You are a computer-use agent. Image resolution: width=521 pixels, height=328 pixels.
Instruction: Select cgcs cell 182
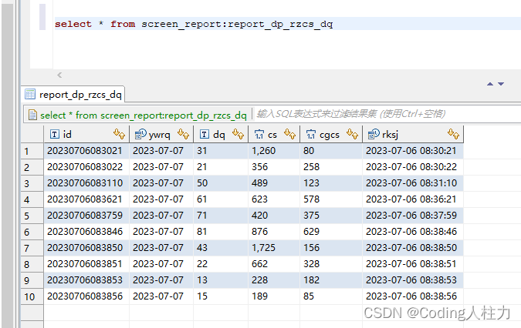[331, 280]
